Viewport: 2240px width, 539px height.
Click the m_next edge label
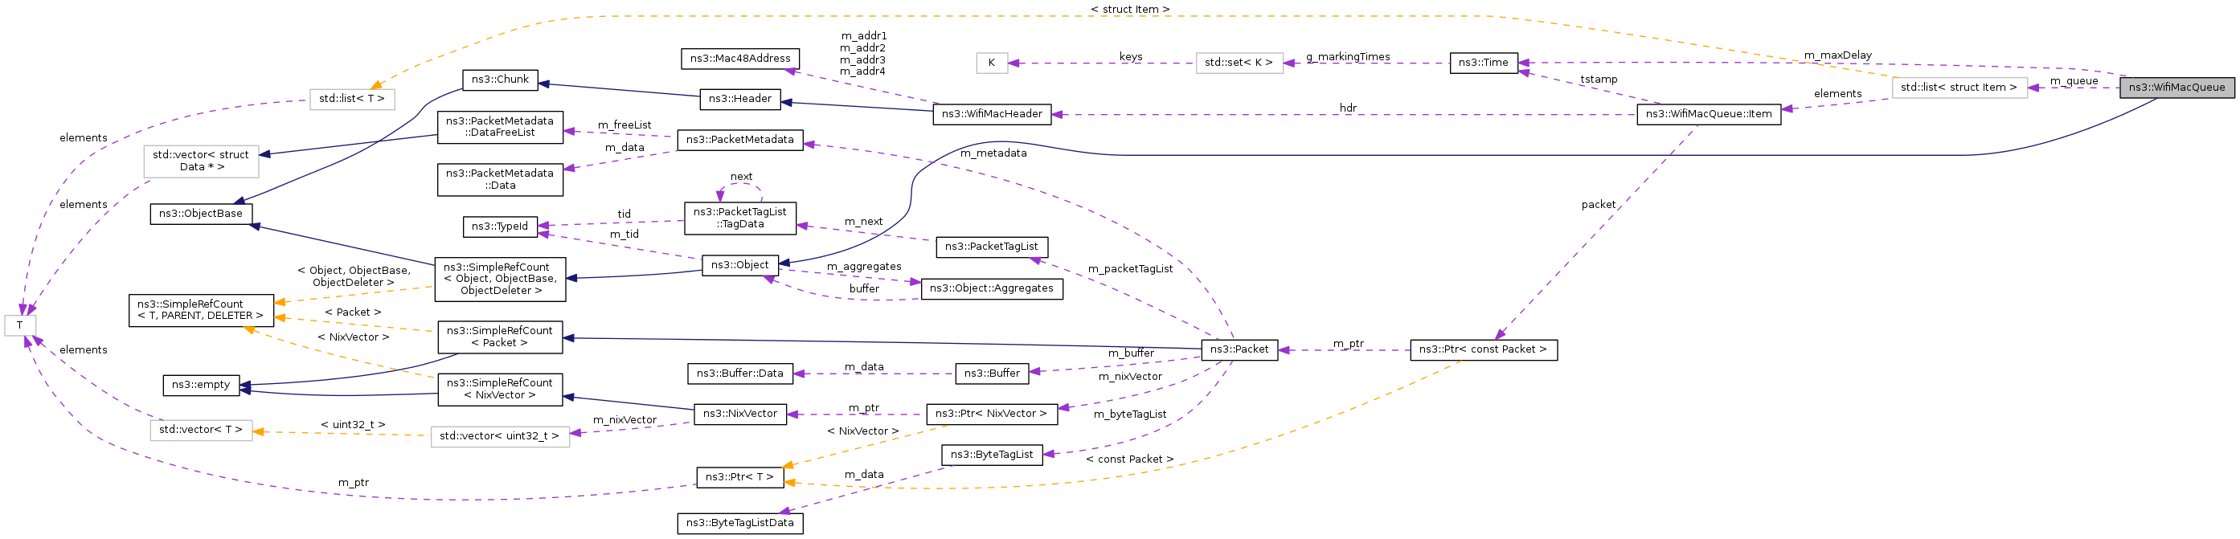point(863,223)
